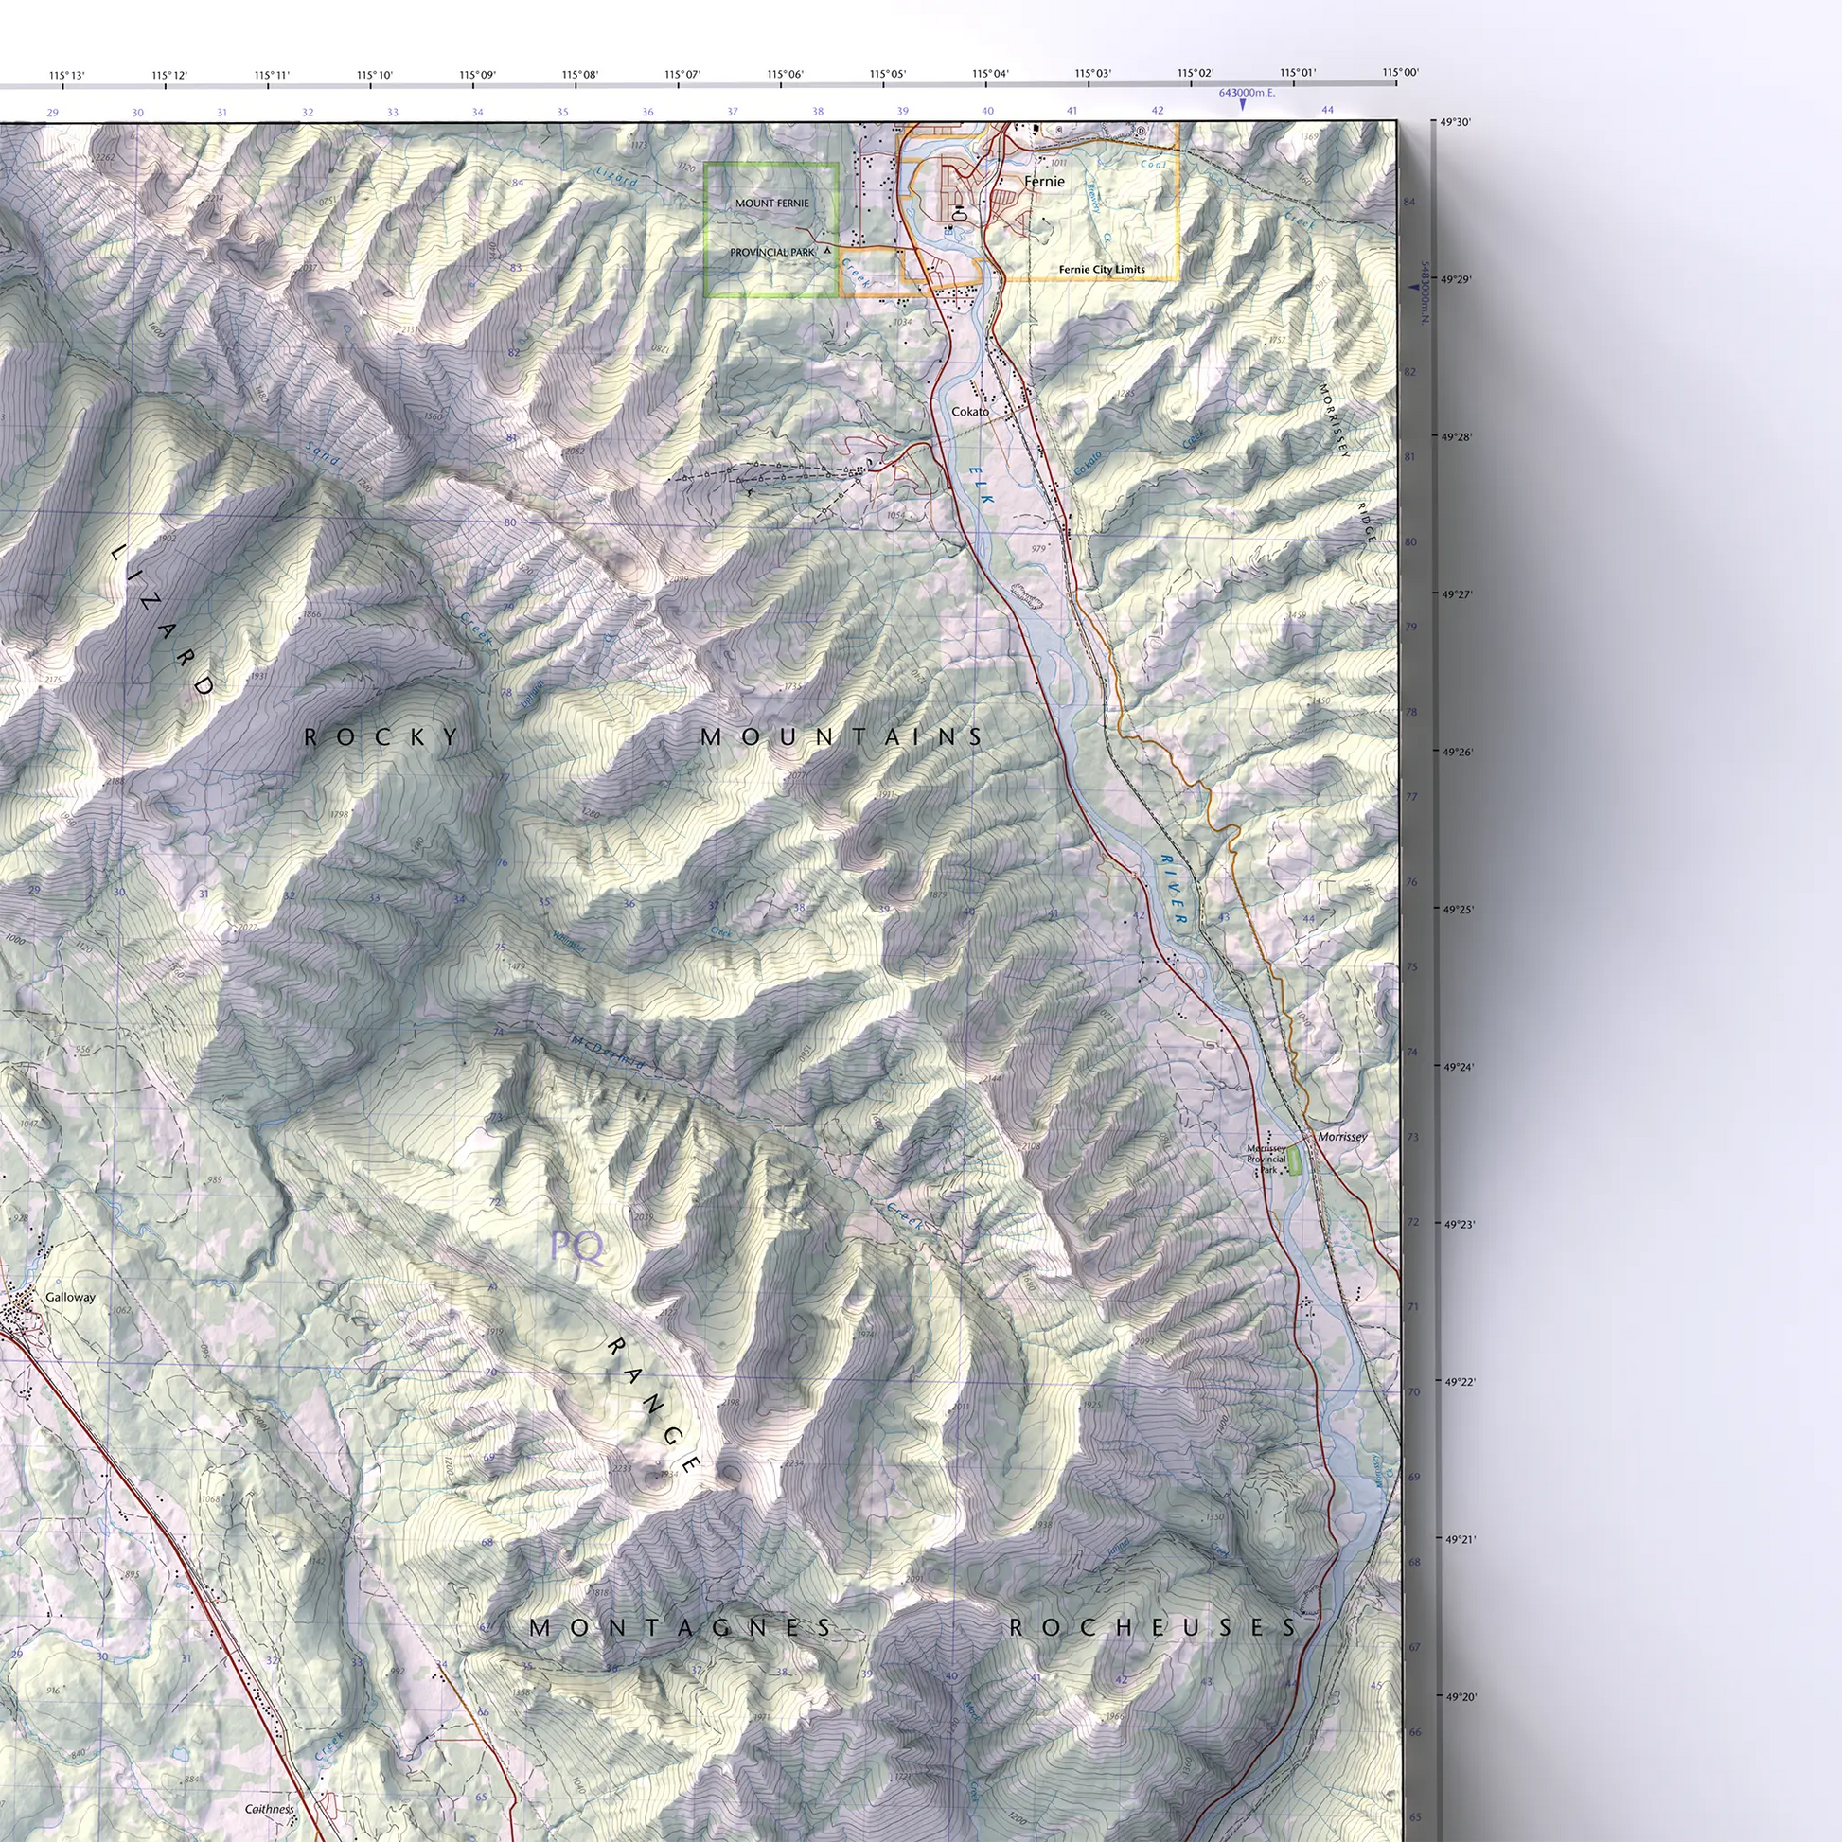Click the MOUNTAINS label word
Viewport: 1842px width, 1842px height.
841,737
